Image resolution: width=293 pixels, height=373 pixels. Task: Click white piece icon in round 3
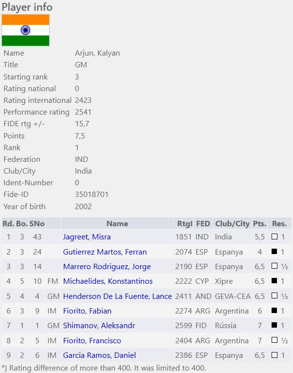click(274, 266)
